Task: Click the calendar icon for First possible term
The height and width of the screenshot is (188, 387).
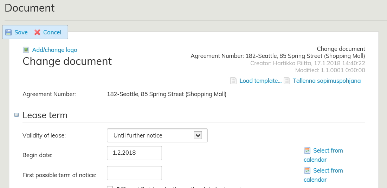Action: [307, 170]
